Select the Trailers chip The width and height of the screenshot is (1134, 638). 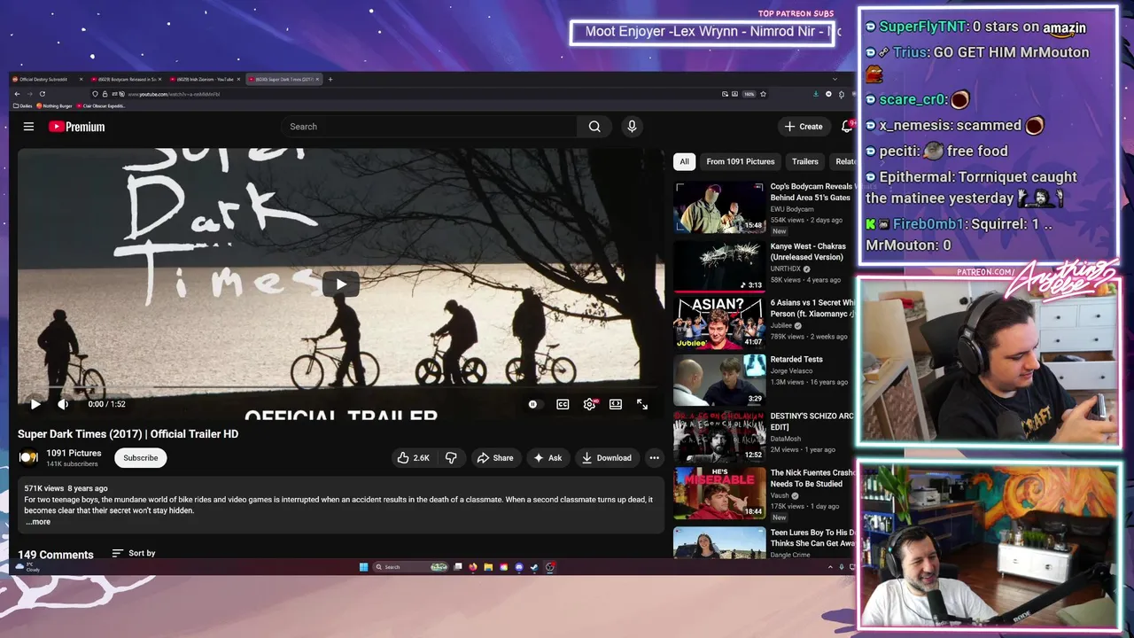805,161
